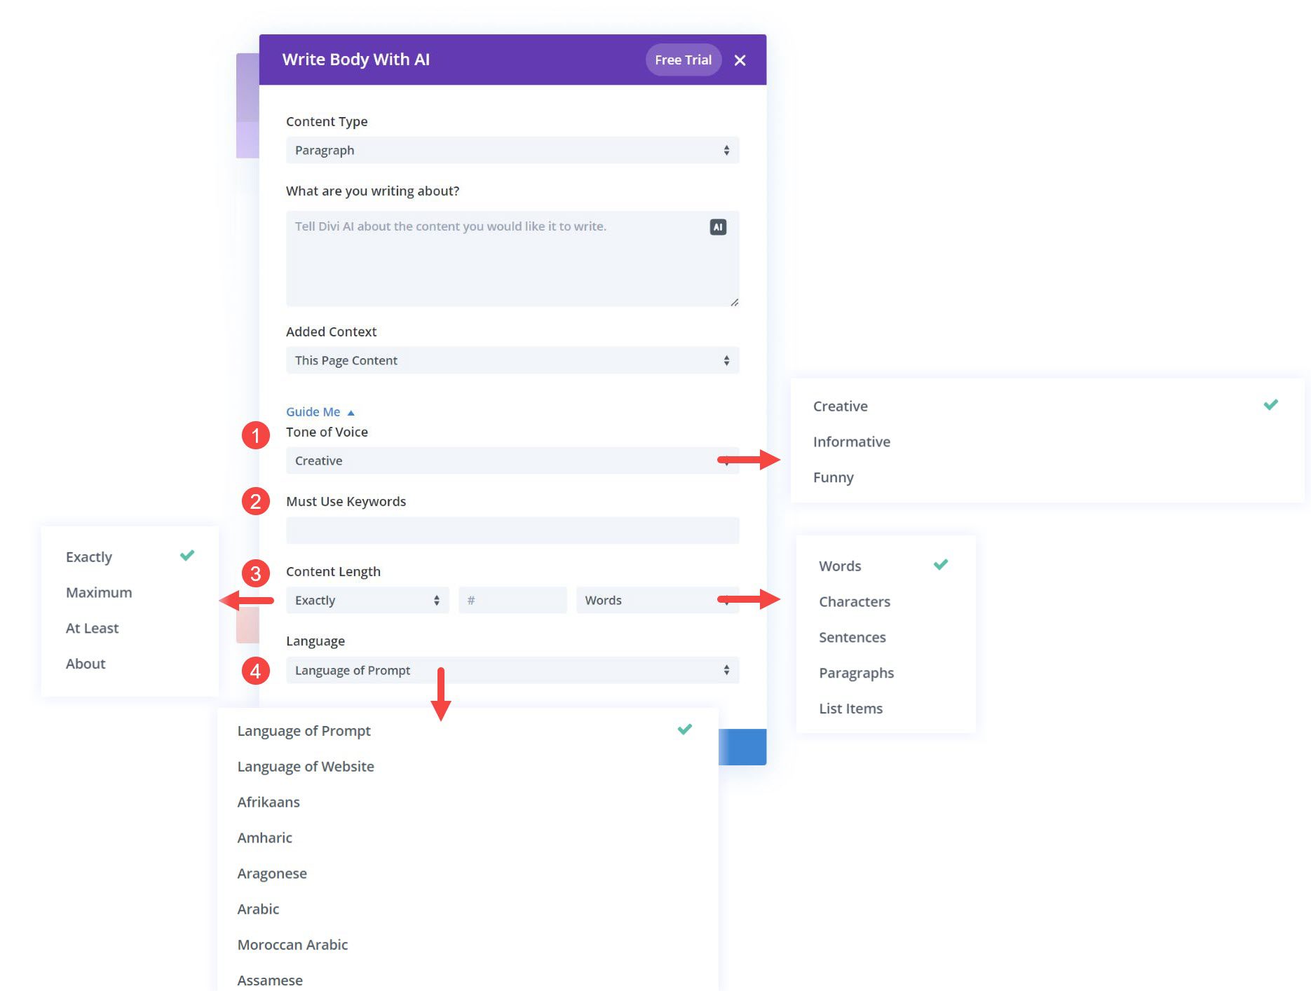Viewport: 1311px width, 991px height.
Task: Select Arabic from language list
Action: point(258,910)
